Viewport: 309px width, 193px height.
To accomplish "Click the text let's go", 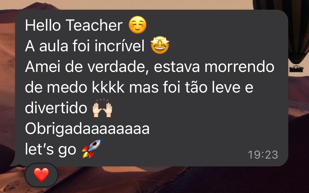I will click(x=51, y=150).
